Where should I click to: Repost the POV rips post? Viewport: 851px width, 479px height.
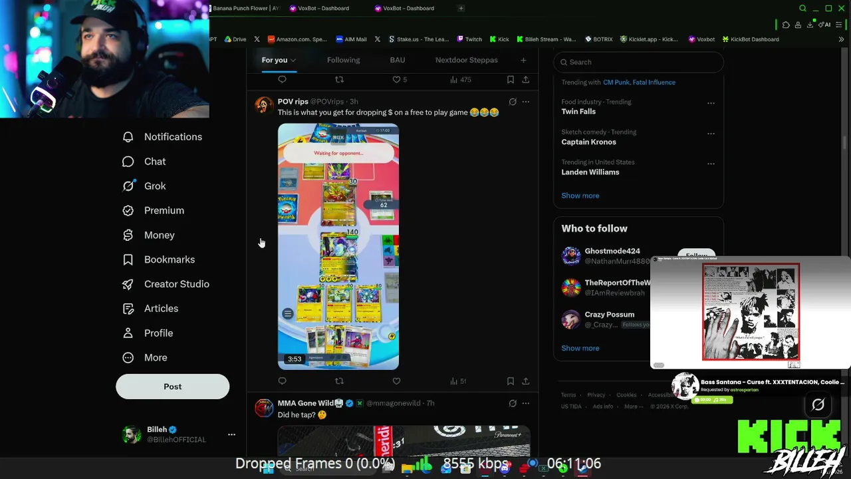339,381
